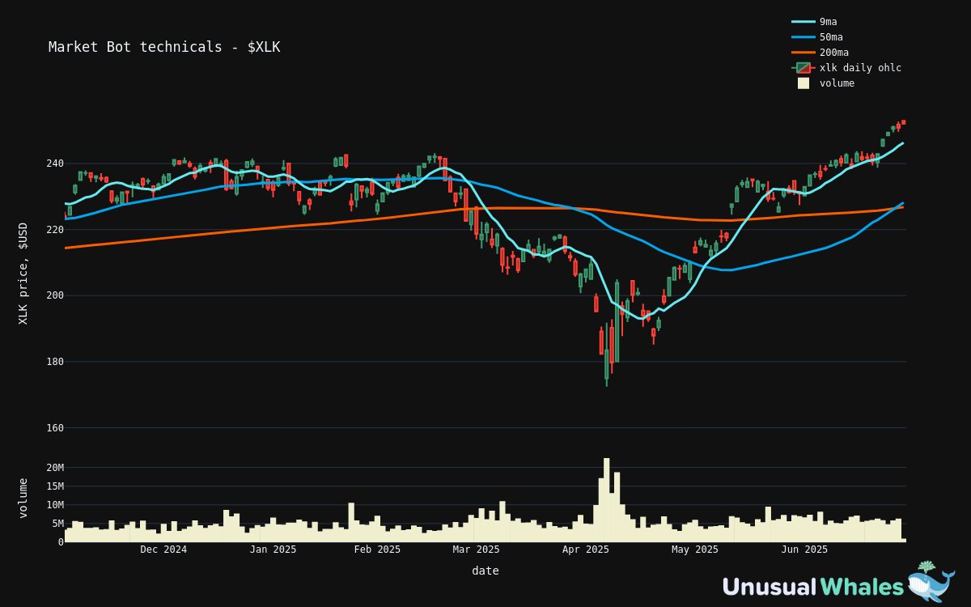Image resolution: width=971 pixels, height=607 pixels.
Task: Click the 200 price axis label
Action: click(x=54, y=295)
